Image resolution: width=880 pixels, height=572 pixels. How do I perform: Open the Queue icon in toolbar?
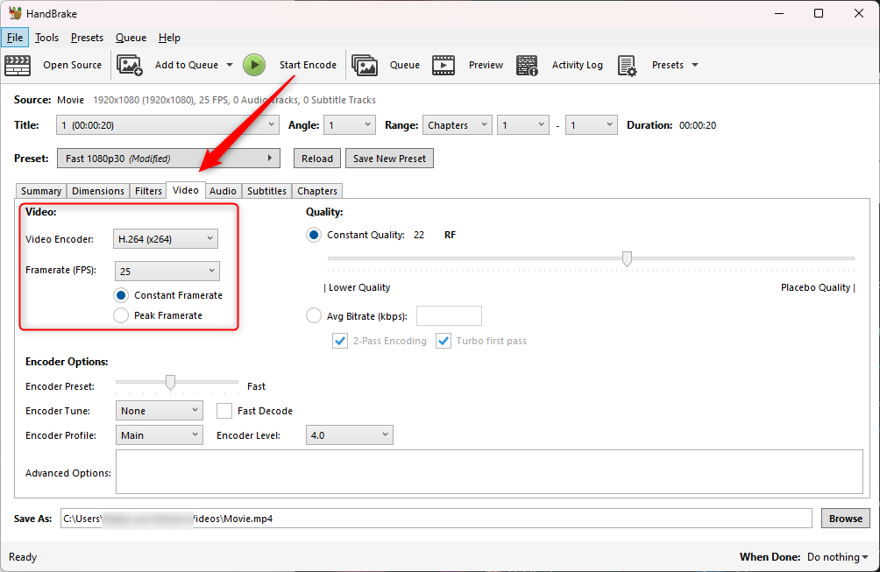pyautogui.click(x=365, y=65)
